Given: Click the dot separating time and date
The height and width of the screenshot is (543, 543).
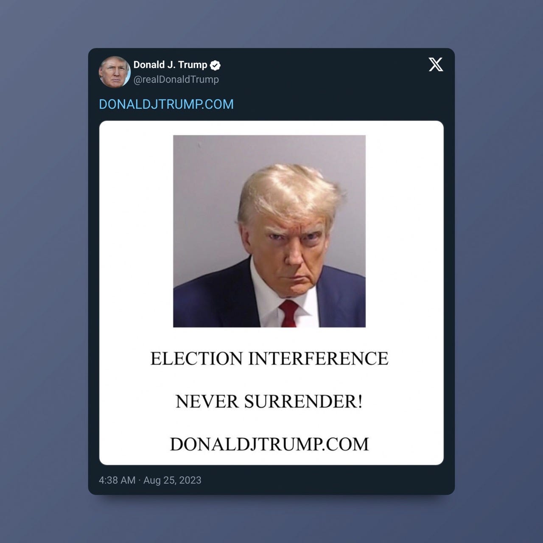Looking at the screenshot, I should (x=140, y=480).
